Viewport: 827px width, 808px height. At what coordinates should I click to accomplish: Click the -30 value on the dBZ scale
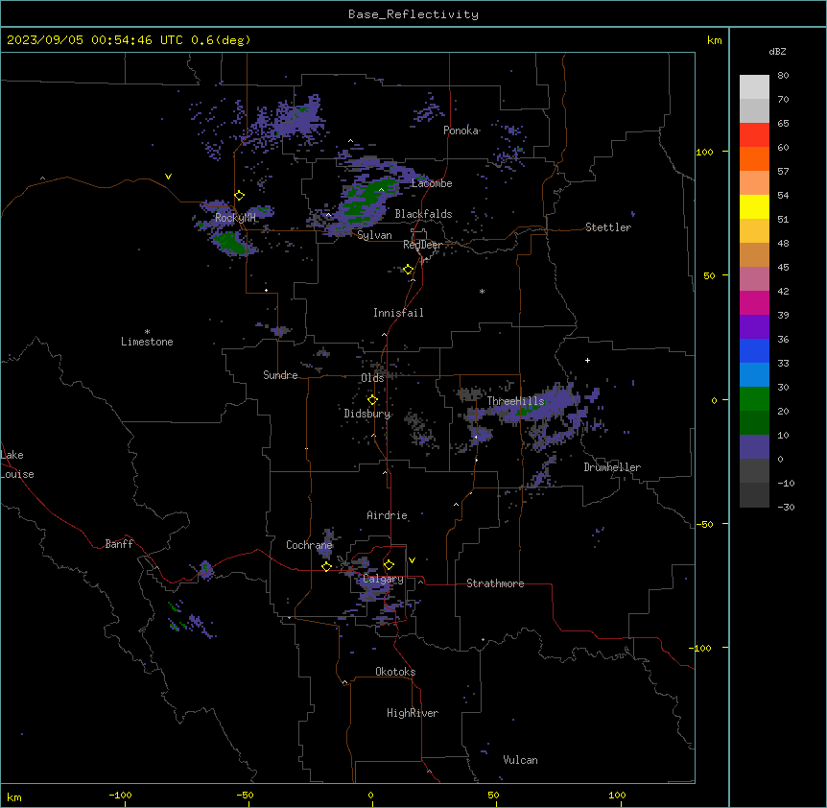786,507
